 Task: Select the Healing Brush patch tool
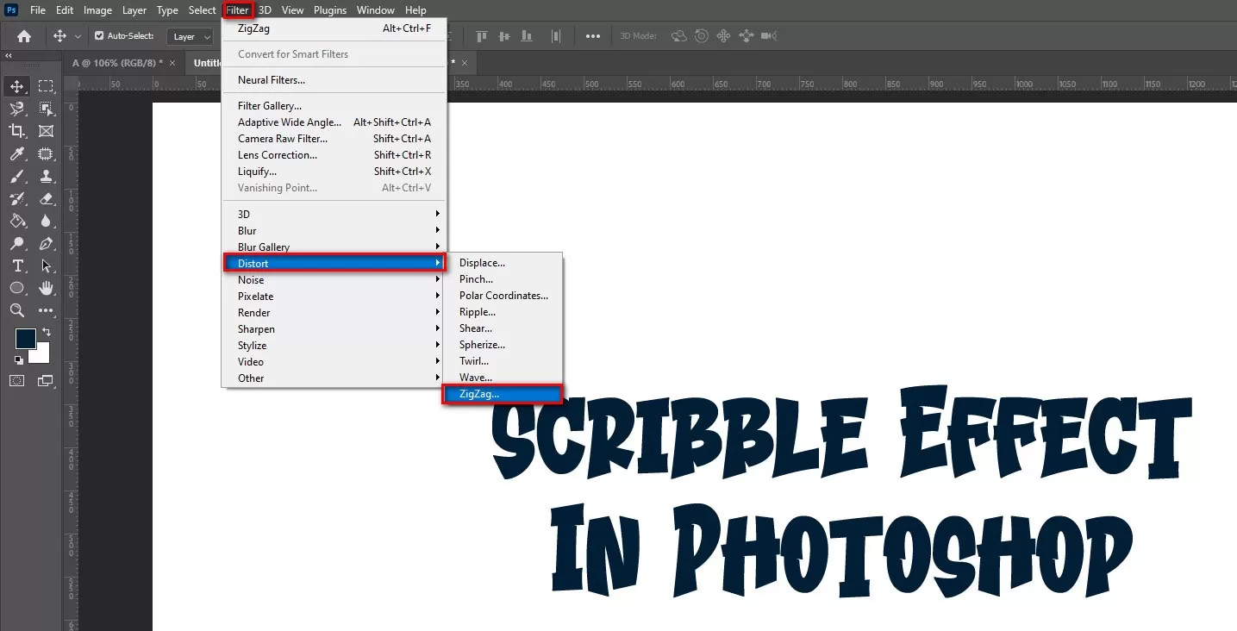click(x=46, y=153)
